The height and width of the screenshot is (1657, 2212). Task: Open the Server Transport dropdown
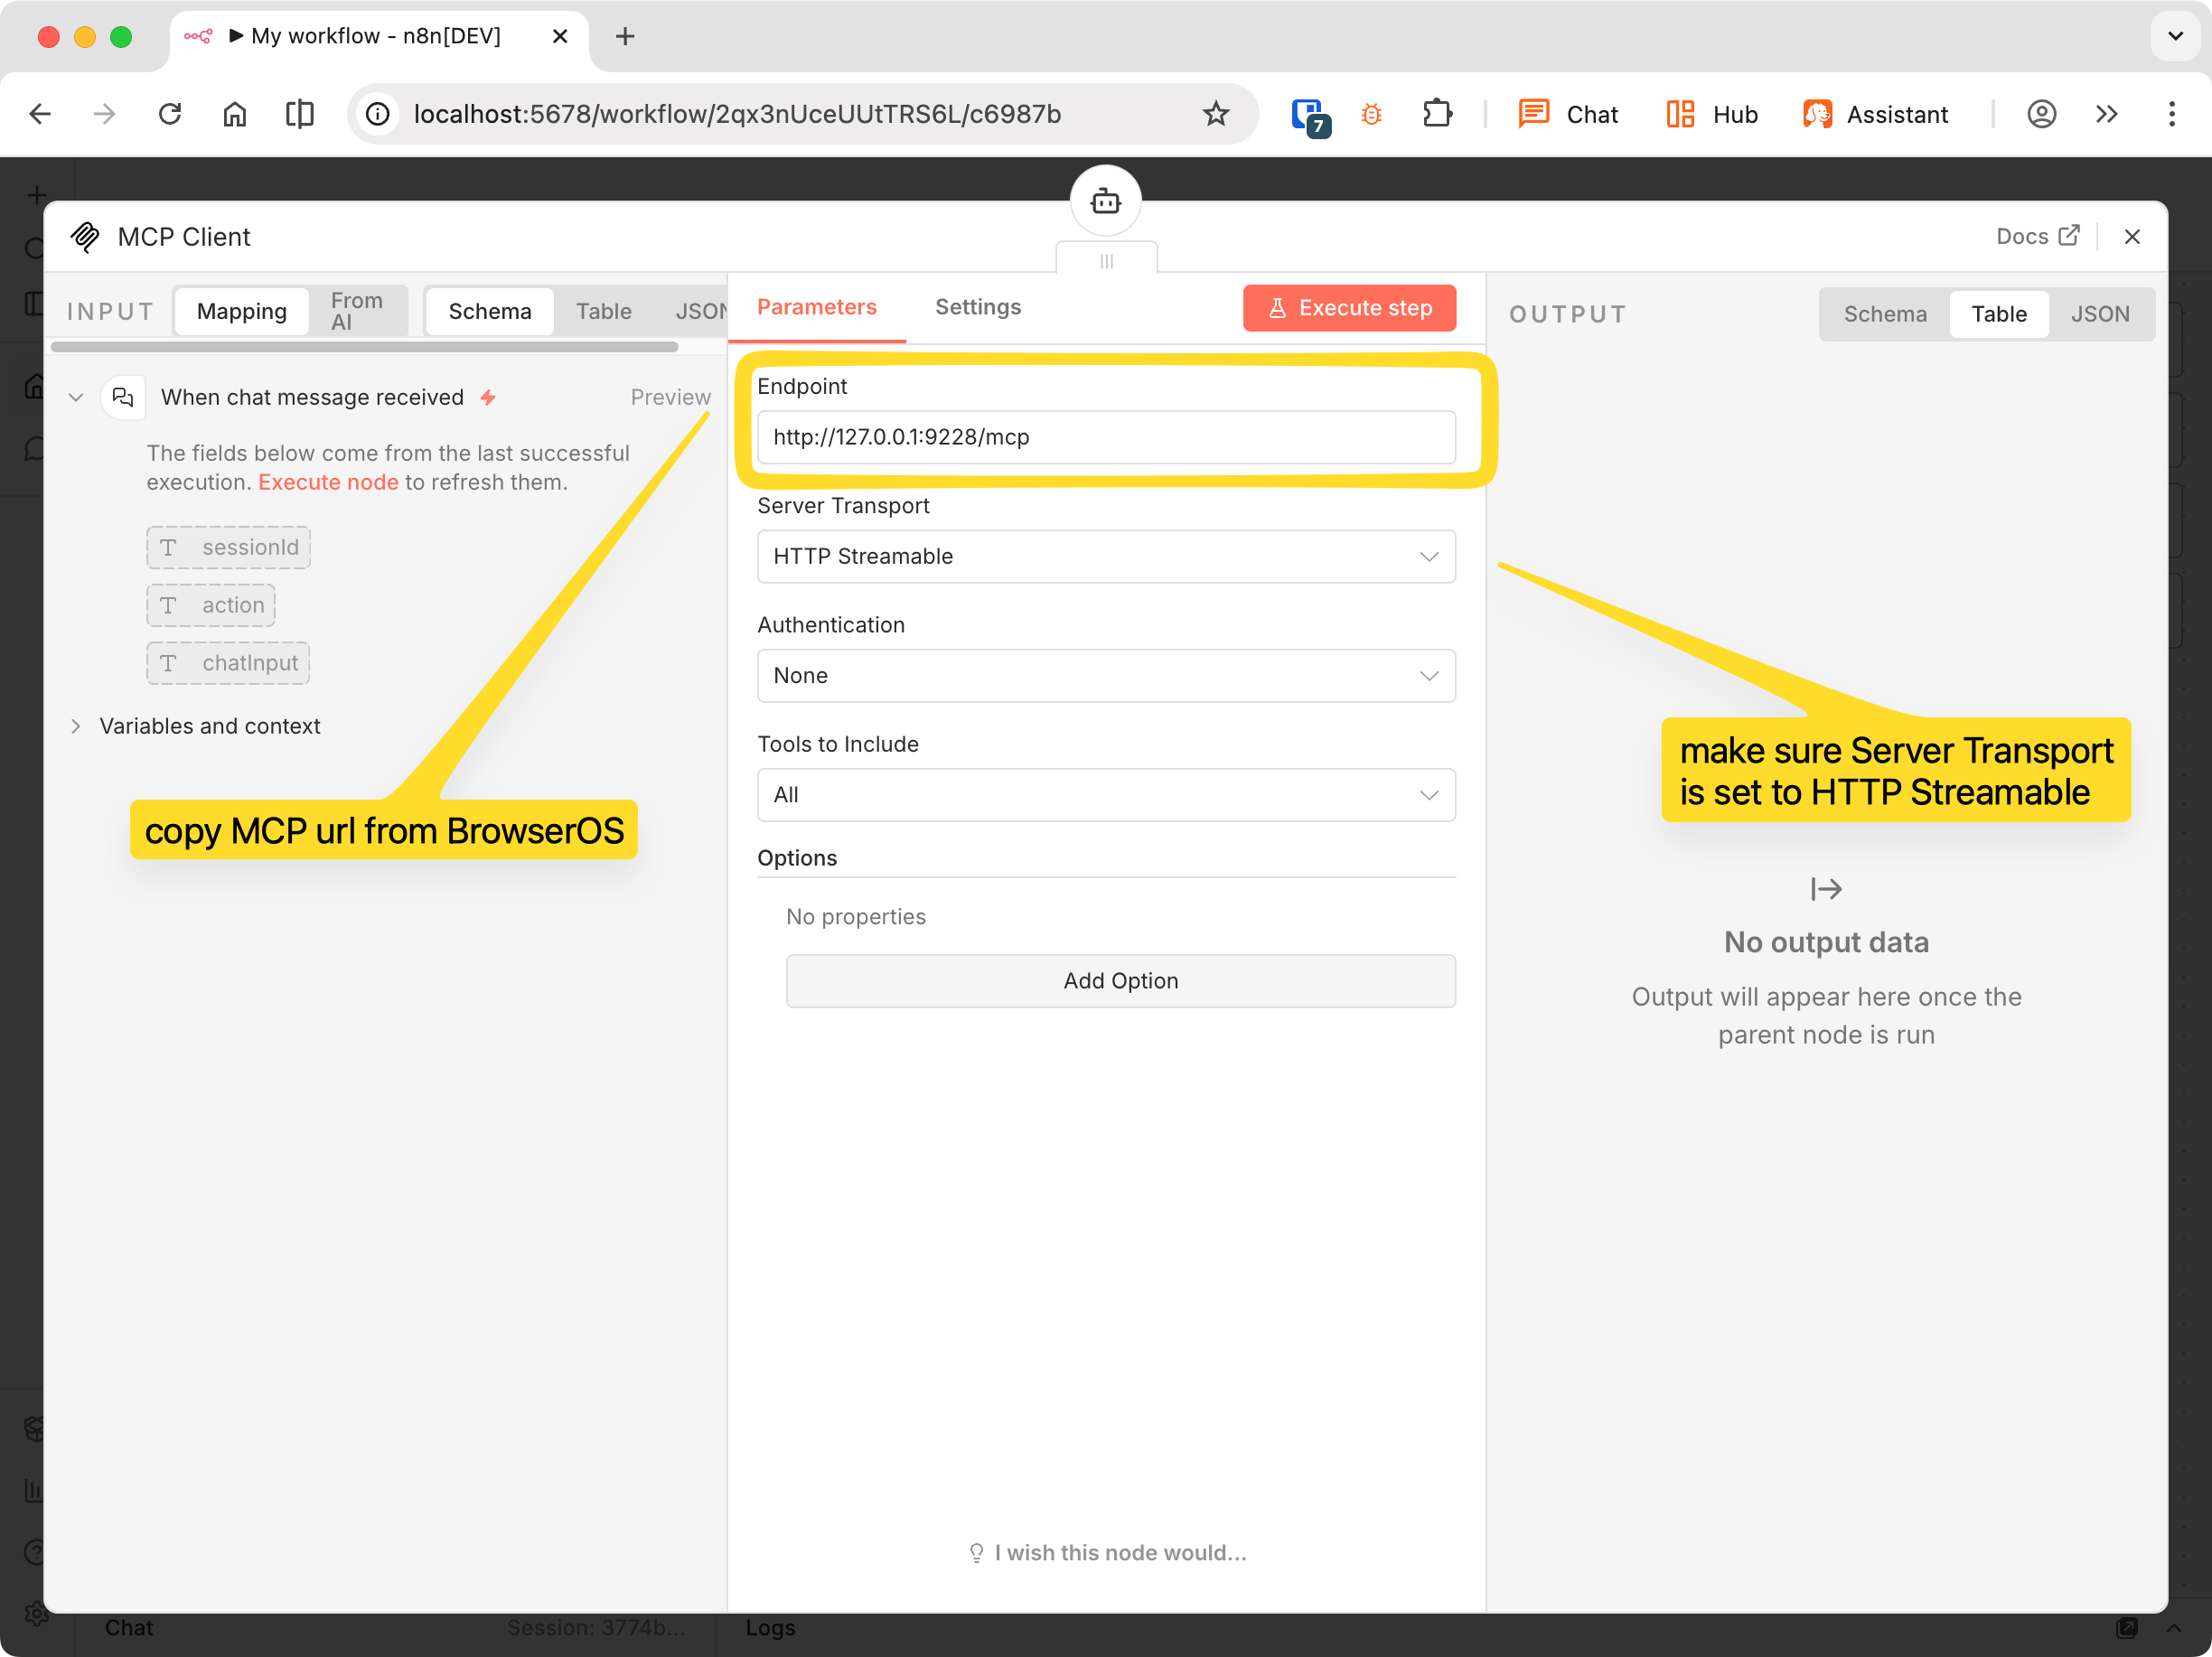(1105, 556)
